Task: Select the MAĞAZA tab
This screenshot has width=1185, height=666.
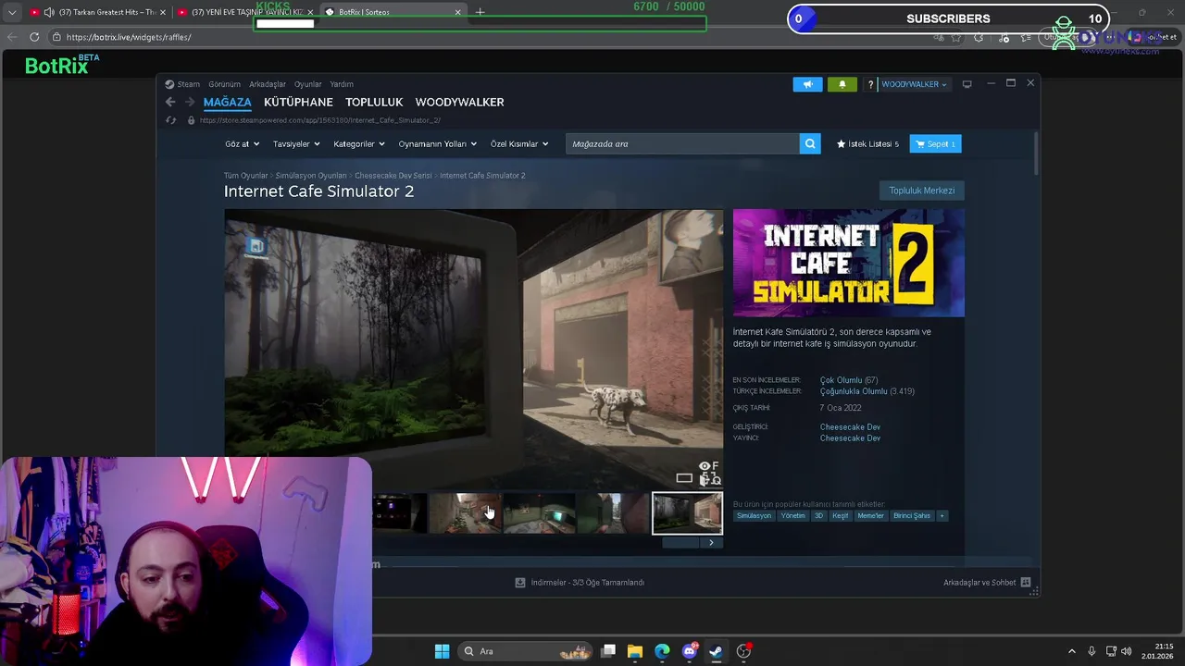Action: click(228, 102)
